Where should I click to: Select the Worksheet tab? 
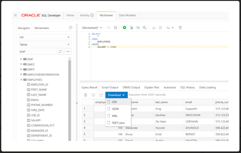[x=106, y=15]
